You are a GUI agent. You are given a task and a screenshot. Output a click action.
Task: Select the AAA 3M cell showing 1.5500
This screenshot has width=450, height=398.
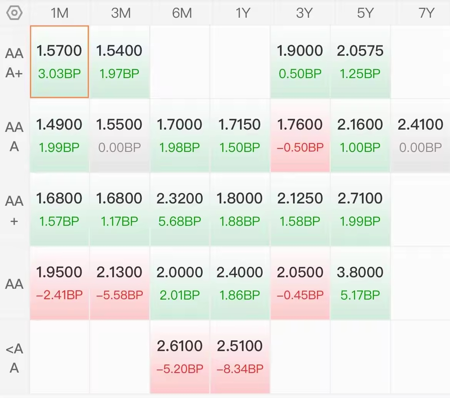pyautogui.click(x=120, y=135)
